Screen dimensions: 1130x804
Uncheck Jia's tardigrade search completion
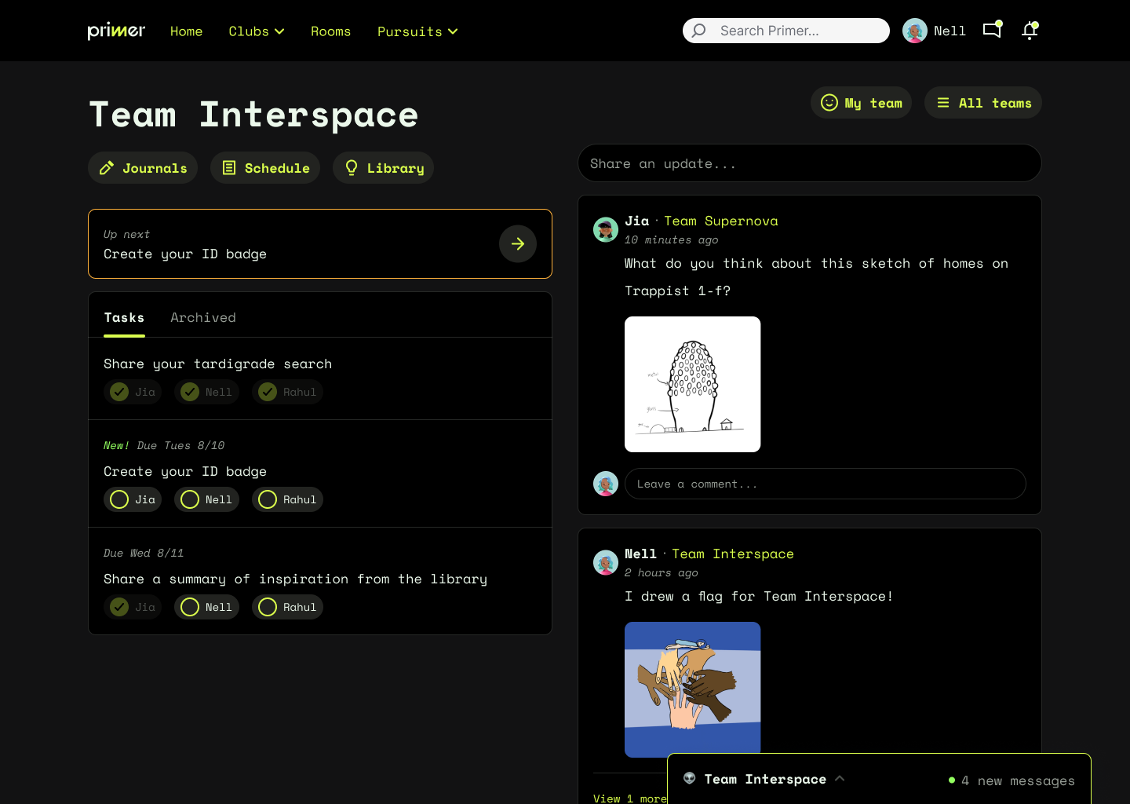[119, 392]
